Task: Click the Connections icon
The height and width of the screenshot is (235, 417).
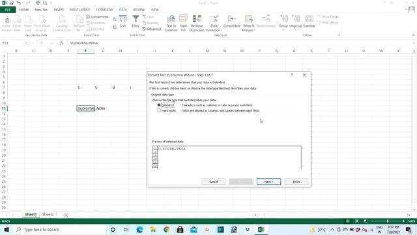Action: [97, 17]
